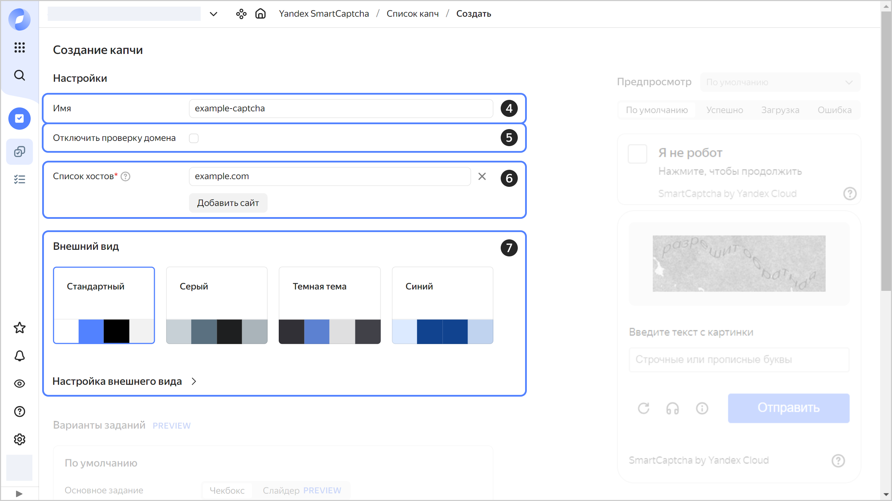Expand Настройка внешнего вида section
892x501 pixels.
coord(124,382)
